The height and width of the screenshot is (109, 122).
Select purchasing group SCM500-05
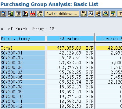point(23,72)
